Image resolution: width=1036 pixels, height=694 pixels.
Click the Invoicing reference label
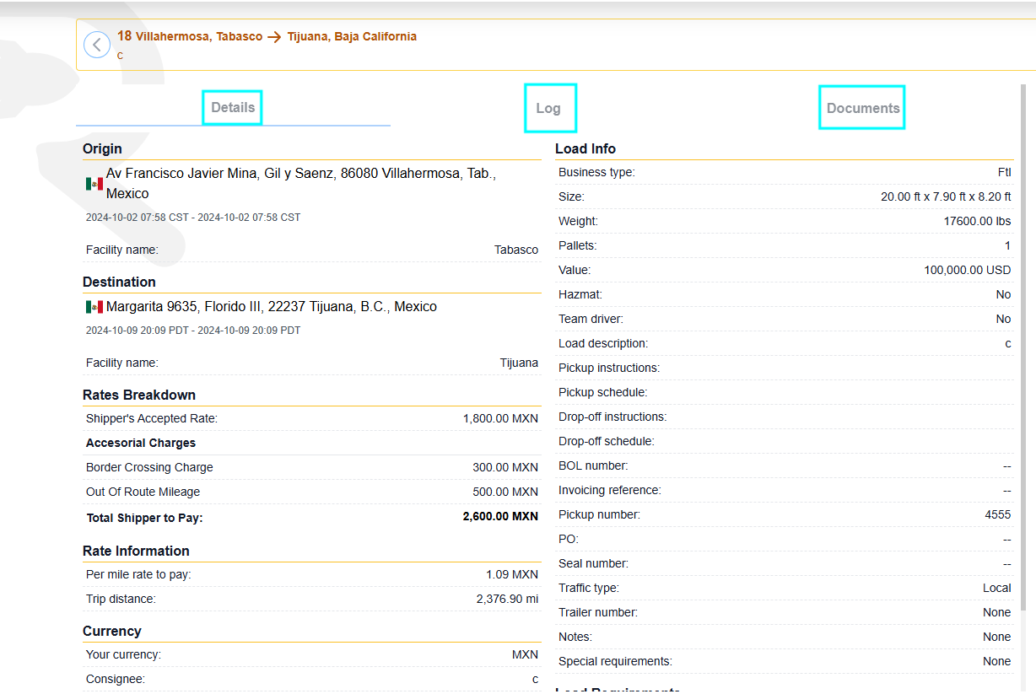click(x=610, y=490)
